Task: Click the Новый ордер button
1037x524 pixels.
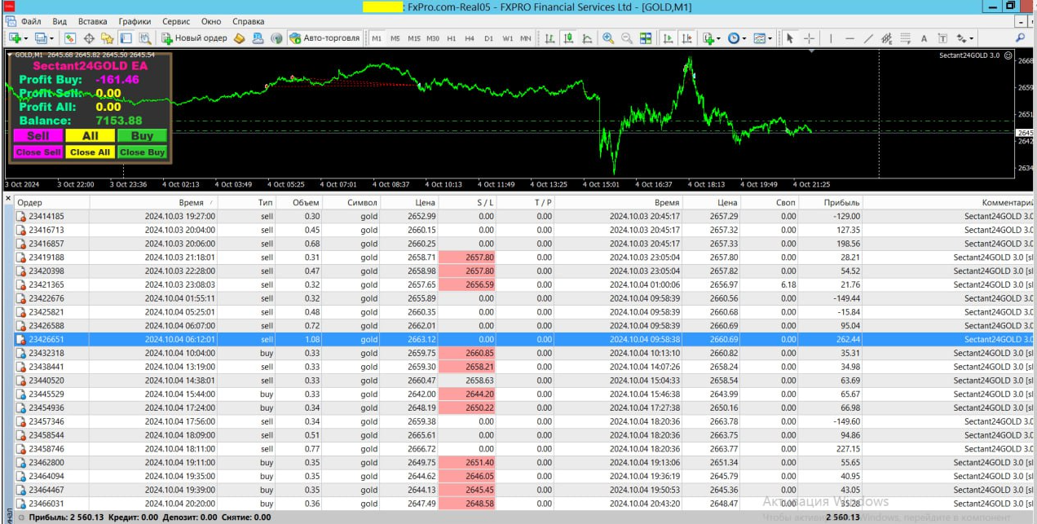Action: pyautogui.click(x=194, y=38)
